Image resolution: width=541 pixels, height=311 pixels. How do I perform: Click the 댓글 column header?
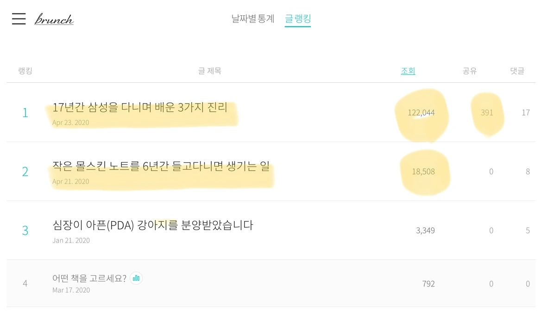pyautogui.click(x=517, y=71)
